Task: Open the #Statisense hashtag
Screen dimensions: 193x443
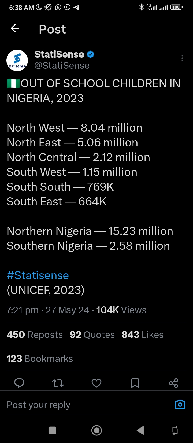Action: click(38, 275)
